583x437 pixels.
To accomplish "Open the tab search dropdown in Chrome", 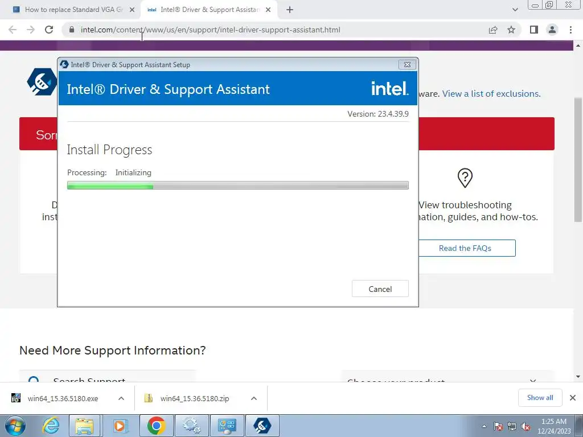I will [x=515, y=10].
